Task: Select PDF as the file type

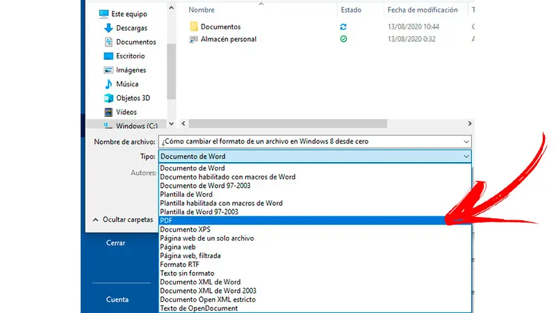Action: tap(315, 220)
